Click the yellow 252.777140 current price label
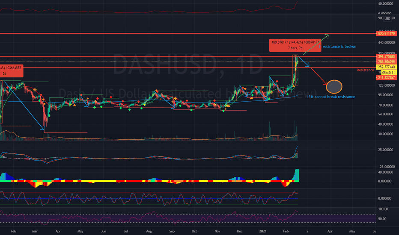 coord(386,67)
